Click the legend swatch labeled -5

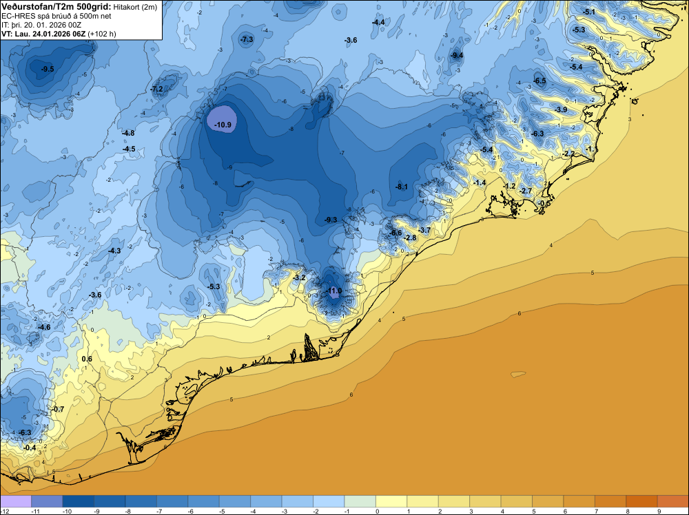click(x=235, y=501)
